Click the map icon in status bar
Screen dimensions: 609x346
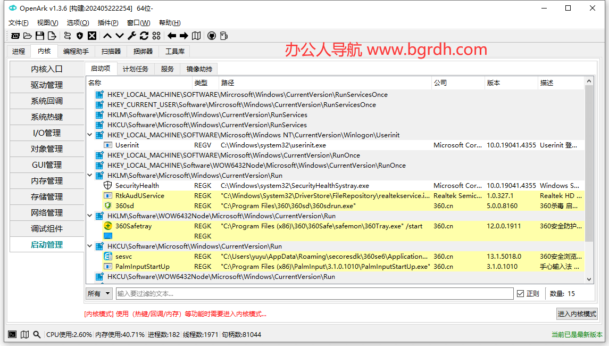point(25,334)
